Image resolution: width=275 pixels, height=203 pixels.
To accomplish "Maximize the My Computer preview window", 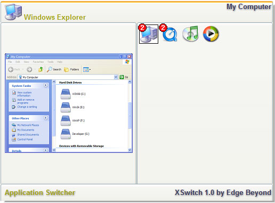I will 125,56.
